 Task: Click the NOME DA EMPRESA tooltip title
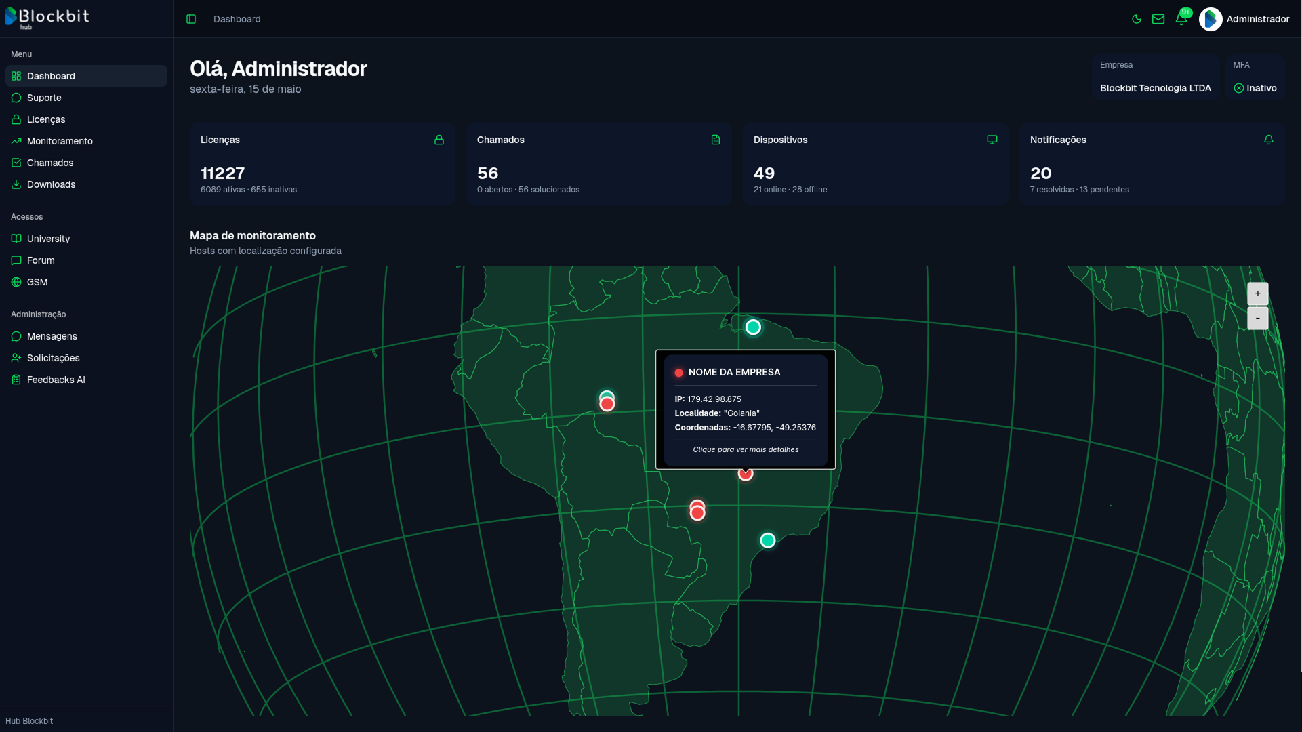tap(735, 372)
